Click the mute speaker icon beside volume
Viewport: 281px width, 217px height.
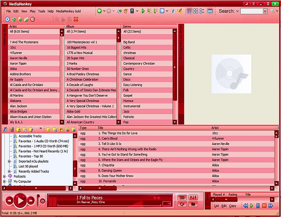tap(43, 201)
